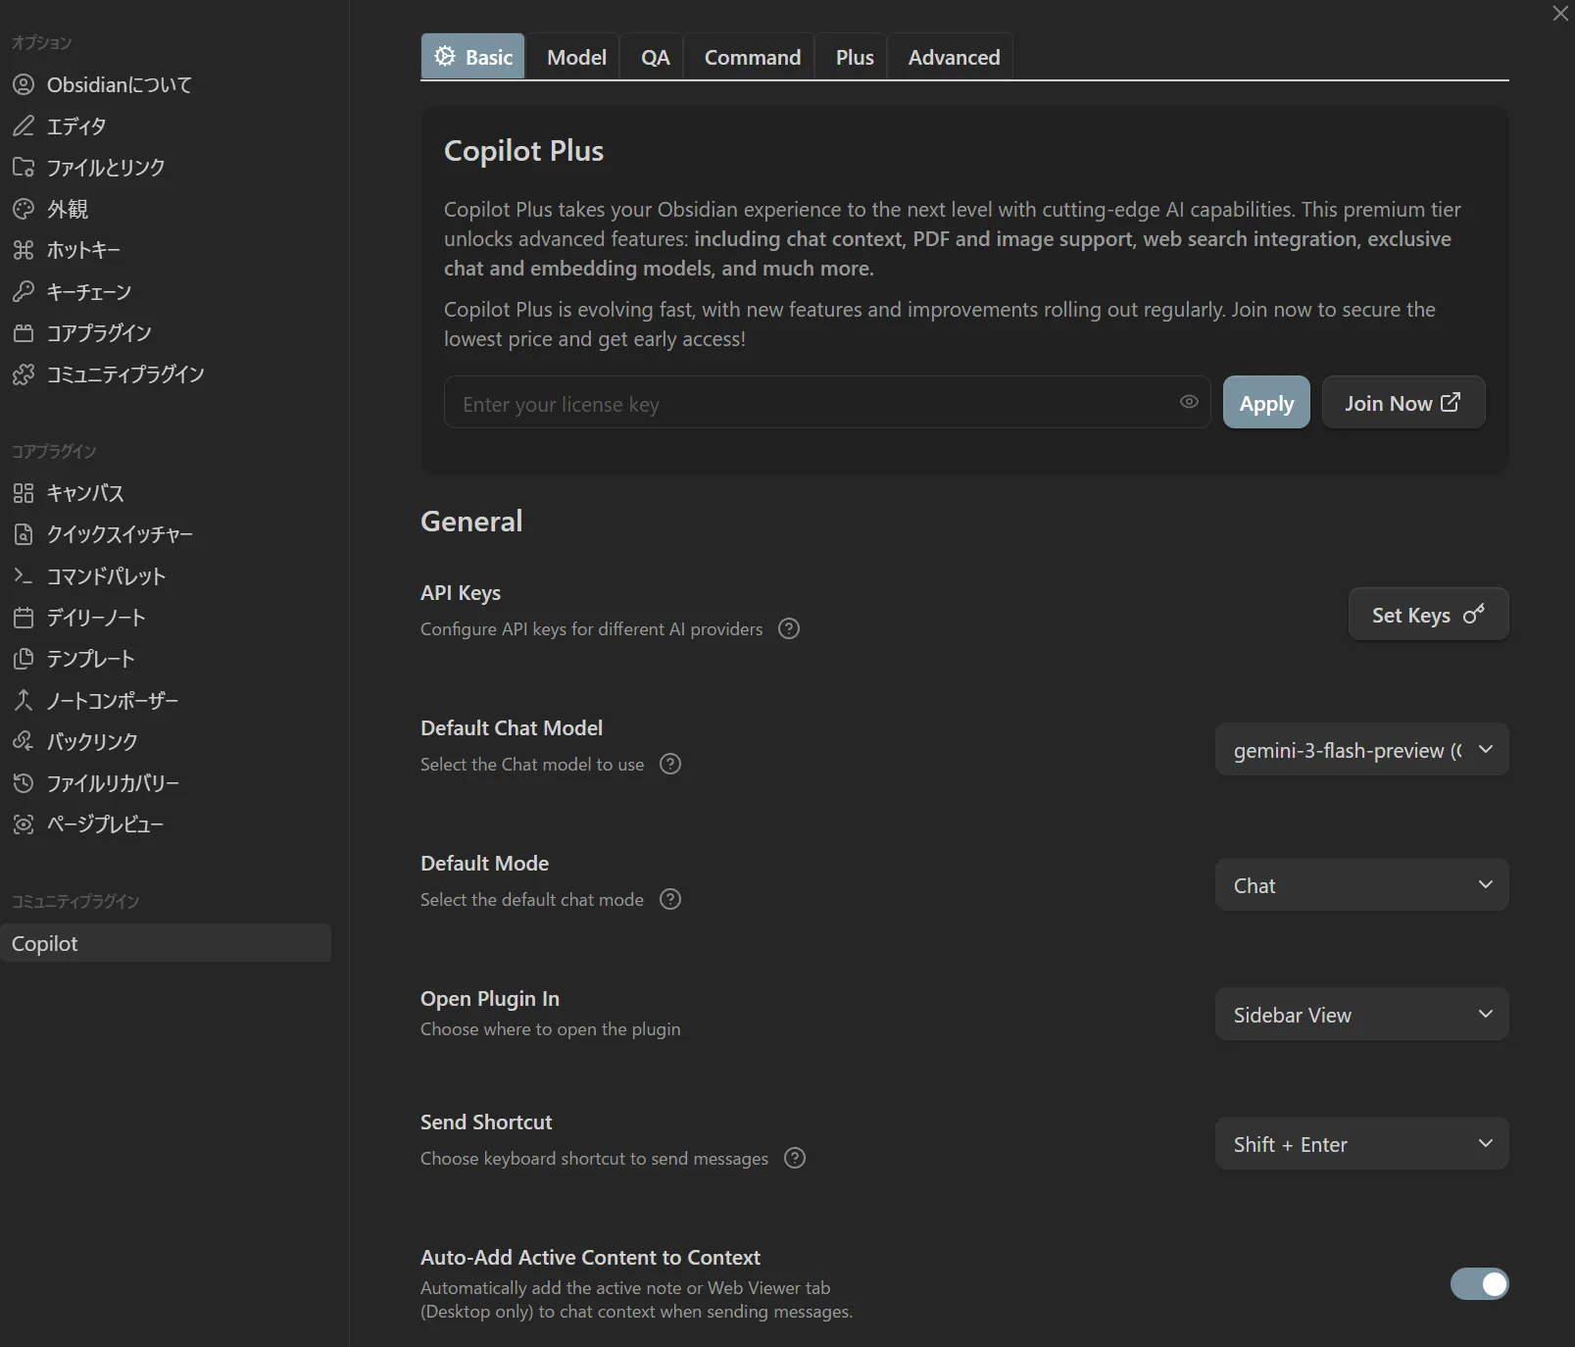Viewport: 1575px width, 1347px height.
Task: Open the Send Shortcut dropdown
Action: [x=1361, y=1144]
